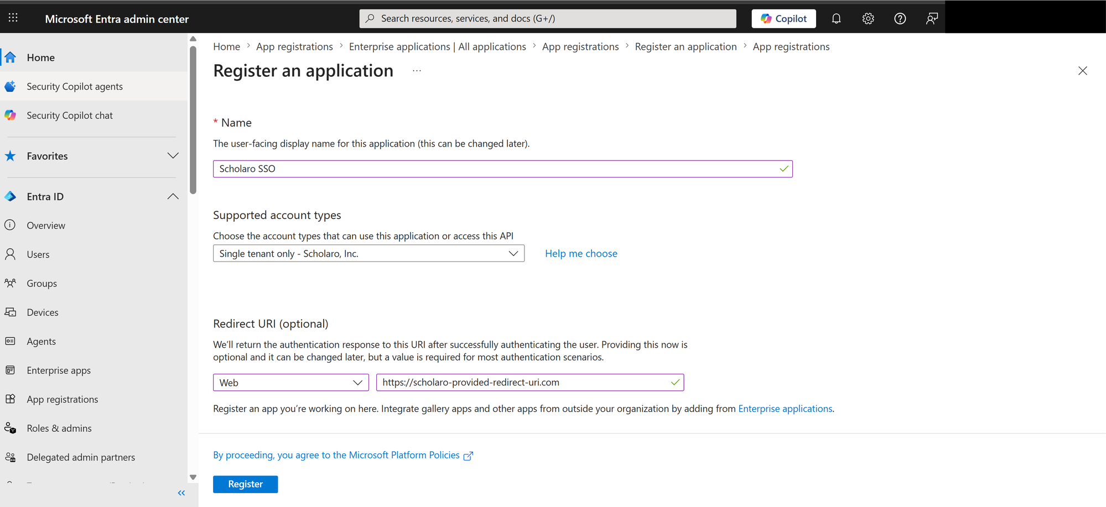This screenshot has height=507, width=1106.
Task: Click the sidebar scroll up arrow
Action: pos(193,39)
